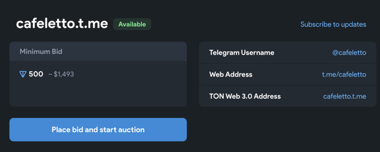380x152 pixels.
Task: Click the 500 bid amount
Action: point(36,74)
